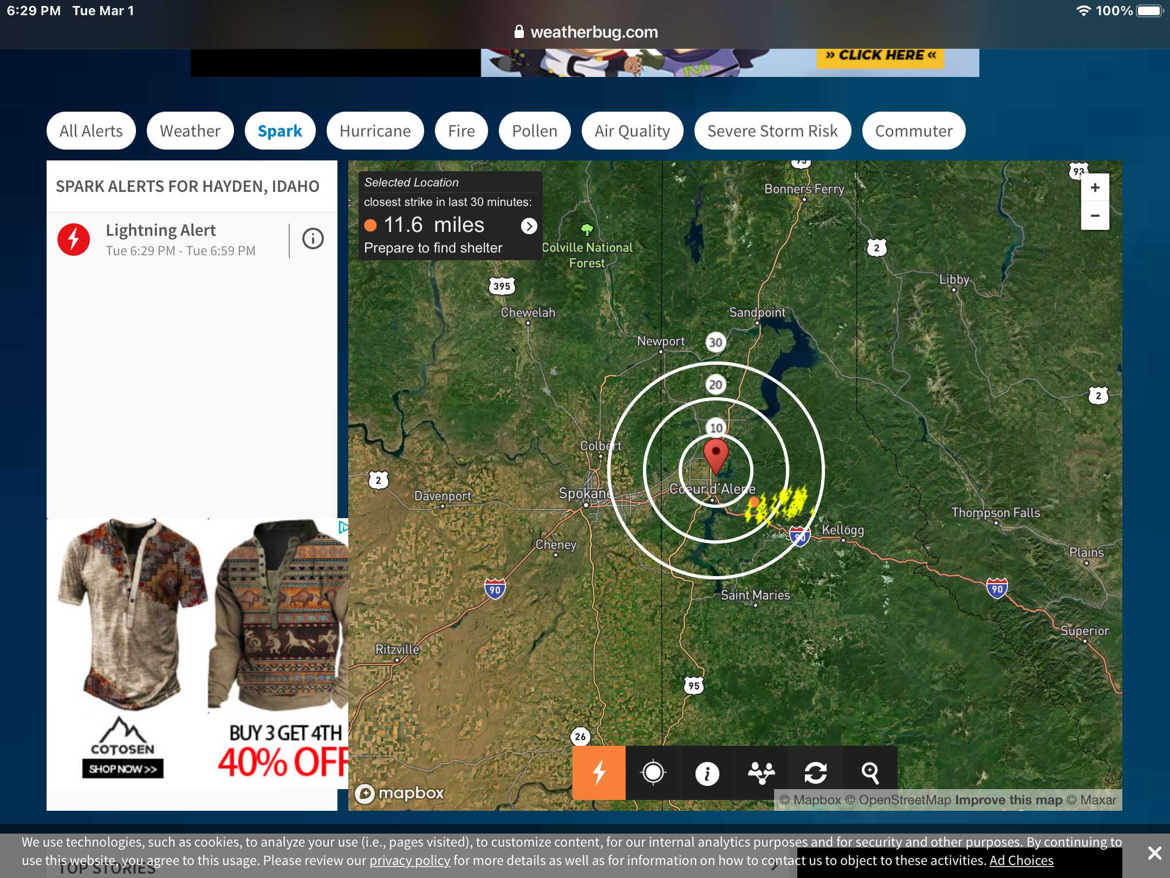Select the Spark tab
This screenshot has height=878, width=1170.
(280, 131)
